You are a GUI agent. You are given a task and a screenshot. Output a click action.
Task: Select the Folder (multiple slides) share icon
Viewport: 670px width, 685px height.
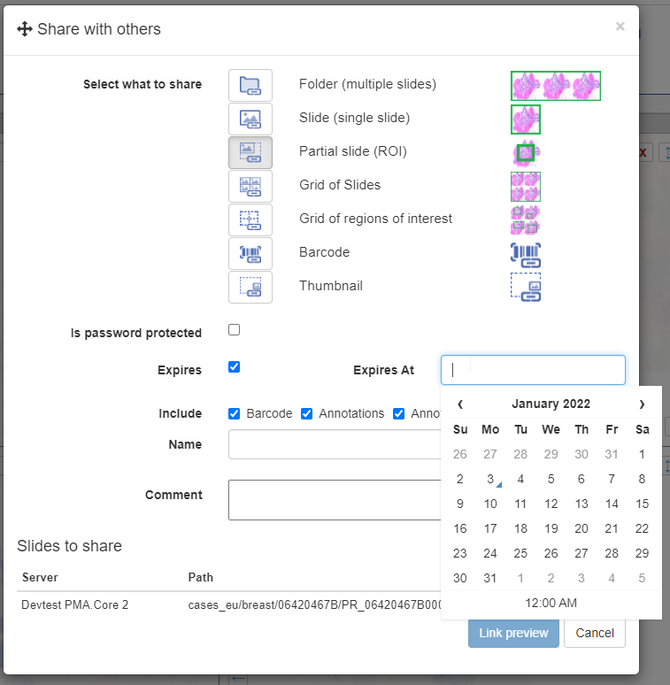pyautogui.click(x=250, y=85)
